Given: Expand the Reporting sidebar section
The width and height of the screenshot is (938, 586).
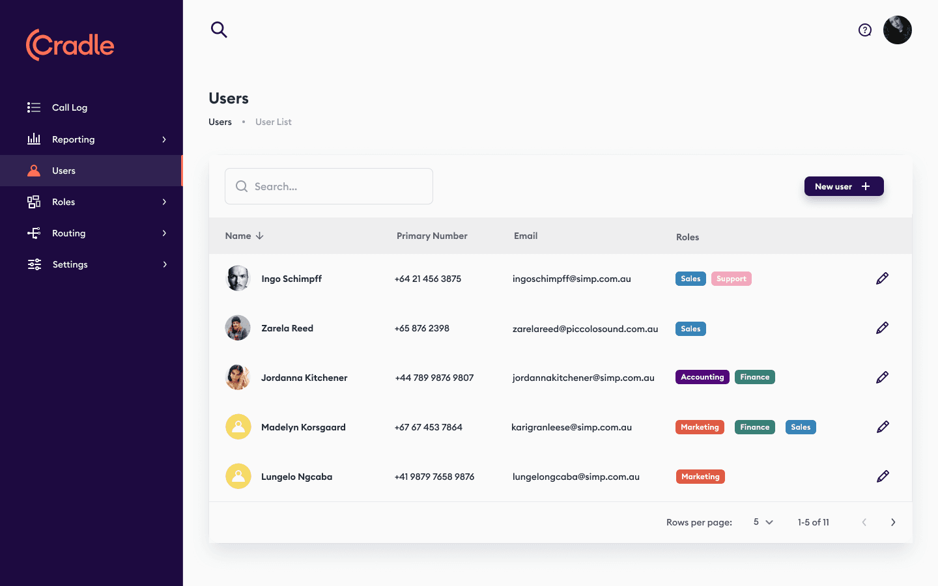Looking at the screenshot, I should (x=163, y=139).
